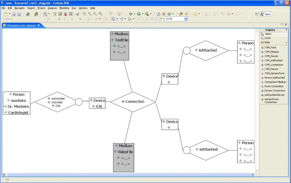This screenshot has width=291, height=183.
Task: Click the Zoom Out magnifier icon
Action: 90,14
